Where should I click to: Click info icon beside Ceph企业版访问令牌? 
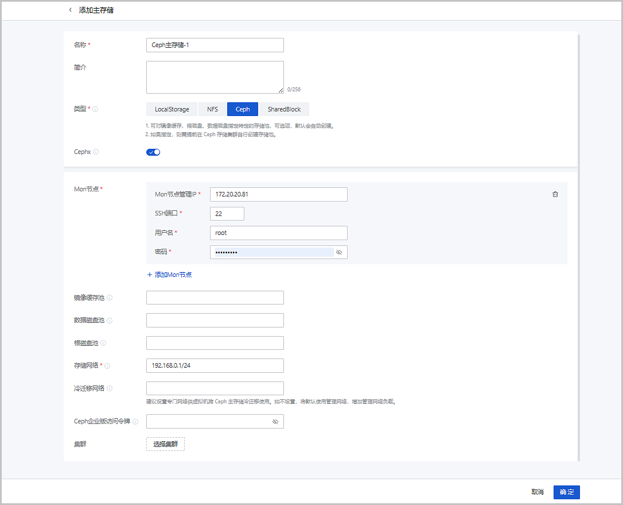pos(135,422)
